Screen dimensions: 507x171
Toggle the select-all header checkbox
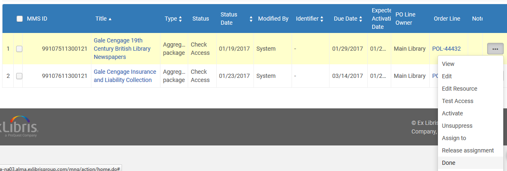click(19, 19)
